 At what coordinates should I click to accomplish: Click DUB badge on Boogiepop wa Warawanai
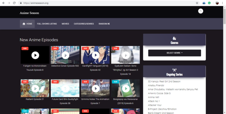116,82
